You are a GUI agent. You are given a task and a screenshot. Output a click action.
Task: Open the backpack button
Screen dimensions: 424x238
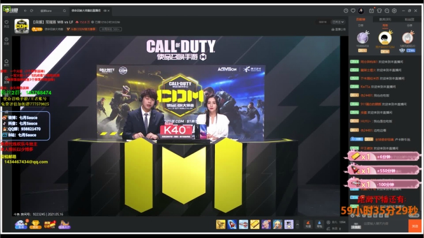click(x=319, y=224)
